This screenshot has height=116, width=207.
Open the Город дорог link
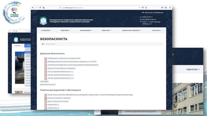[x=44, y=81]
